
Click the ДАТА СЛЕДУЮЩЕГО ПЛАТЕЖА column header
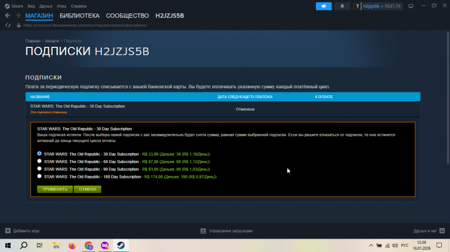pyautogui.click(x=245, y=97)
